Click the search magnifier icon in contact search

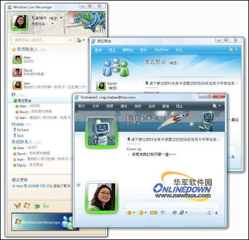pyautogui.click(x=70, y=40)
